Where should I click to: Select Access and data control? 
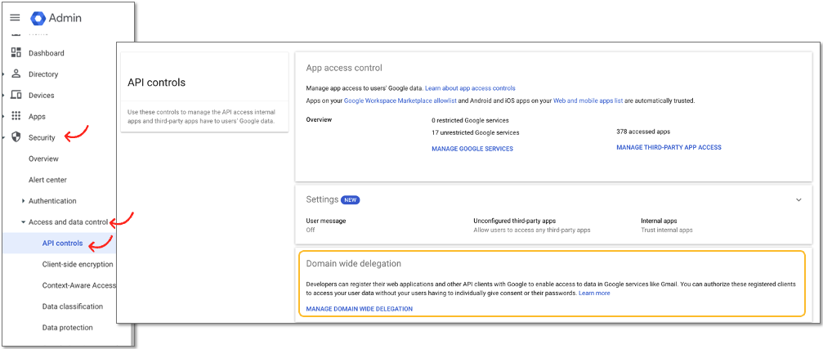68,222
